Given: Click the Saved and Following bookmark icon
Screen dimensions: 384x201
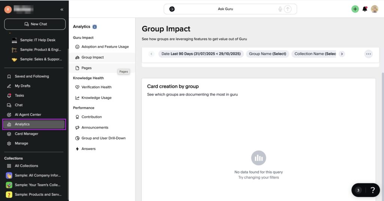Looking at the screenshot, I should point(9,76).
